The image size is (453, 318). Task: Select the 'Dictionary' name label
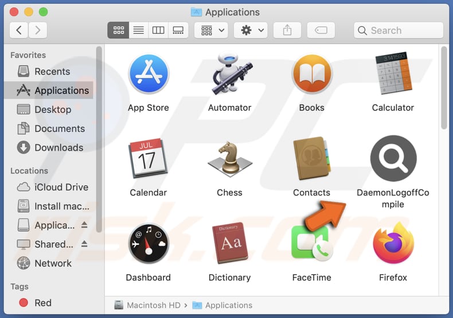[230, 277]
